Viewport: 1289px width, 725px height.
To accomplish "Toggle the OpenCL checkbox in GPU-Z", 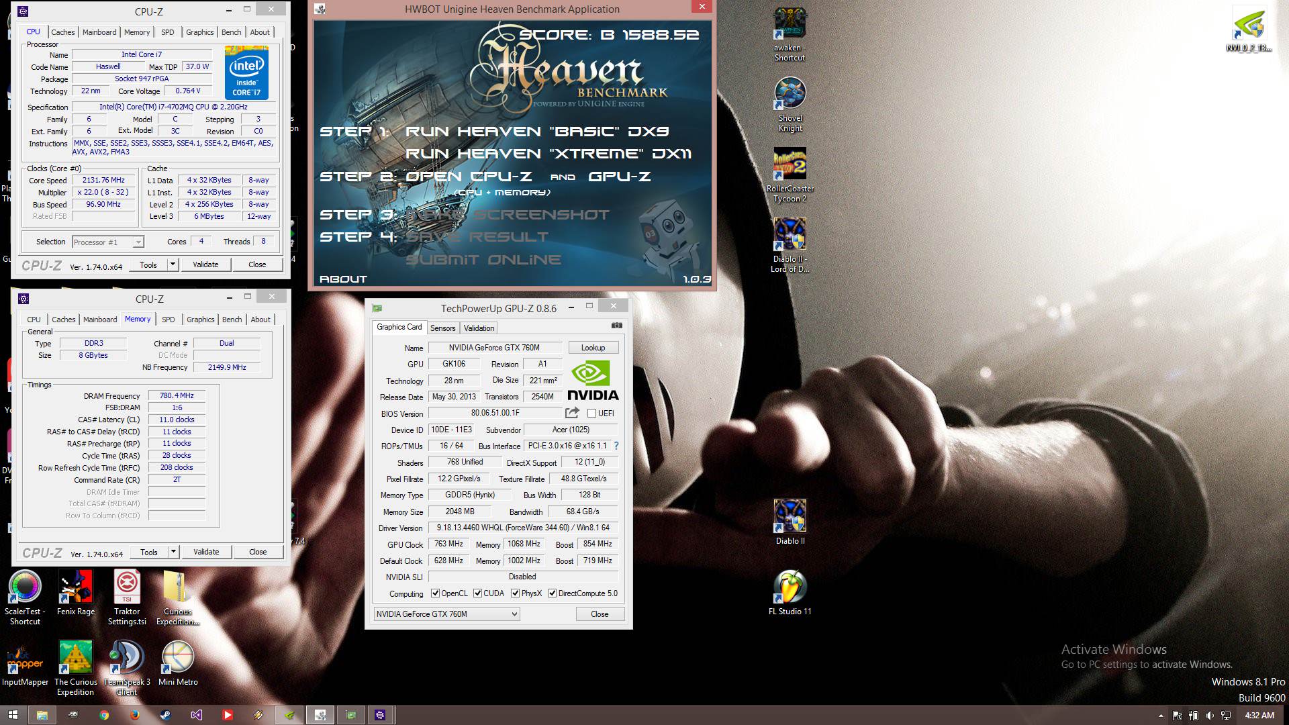I will [x=435, y=593].
